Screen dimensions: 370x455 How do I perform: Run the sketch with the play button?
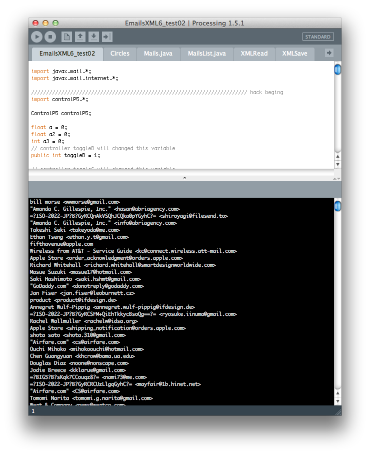[x=36, y=37]
